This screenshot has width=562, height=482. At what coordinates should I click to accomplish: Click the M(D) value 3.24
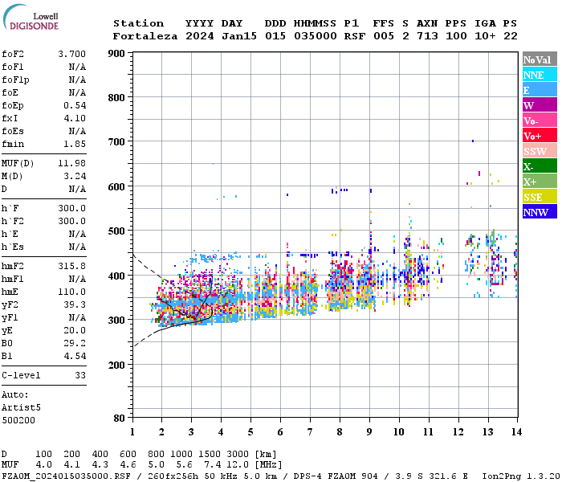pyautogui.click(x=75, y=176)
